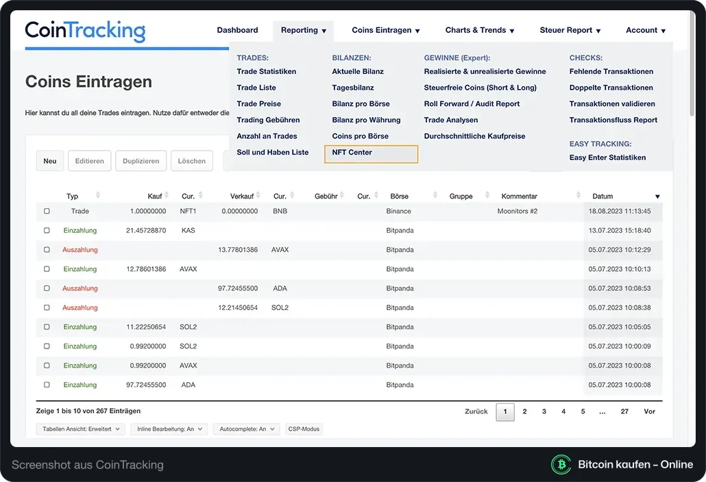Screen dimensions: 706x482
Task: Click the 13.77801386 Verkauf value
Action: 238,249
